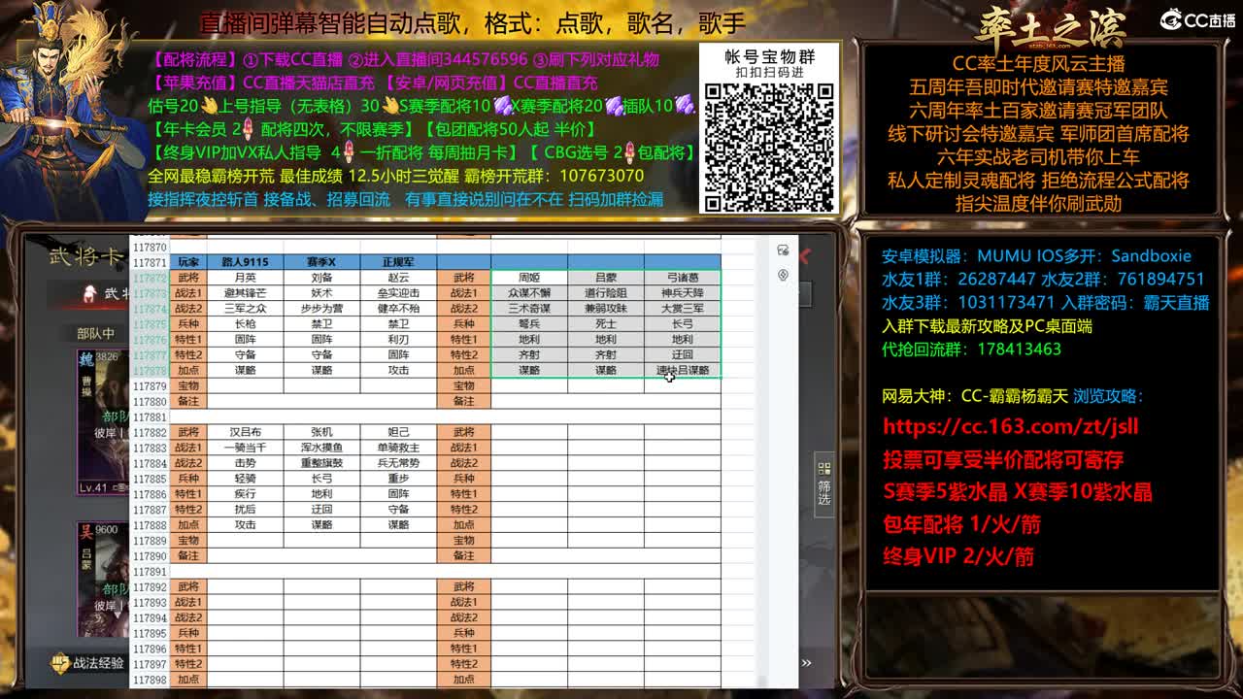Viewport: 1243px width, 699px height.
Task: Select the cell containing 刘备
Action: pos(321,278)
